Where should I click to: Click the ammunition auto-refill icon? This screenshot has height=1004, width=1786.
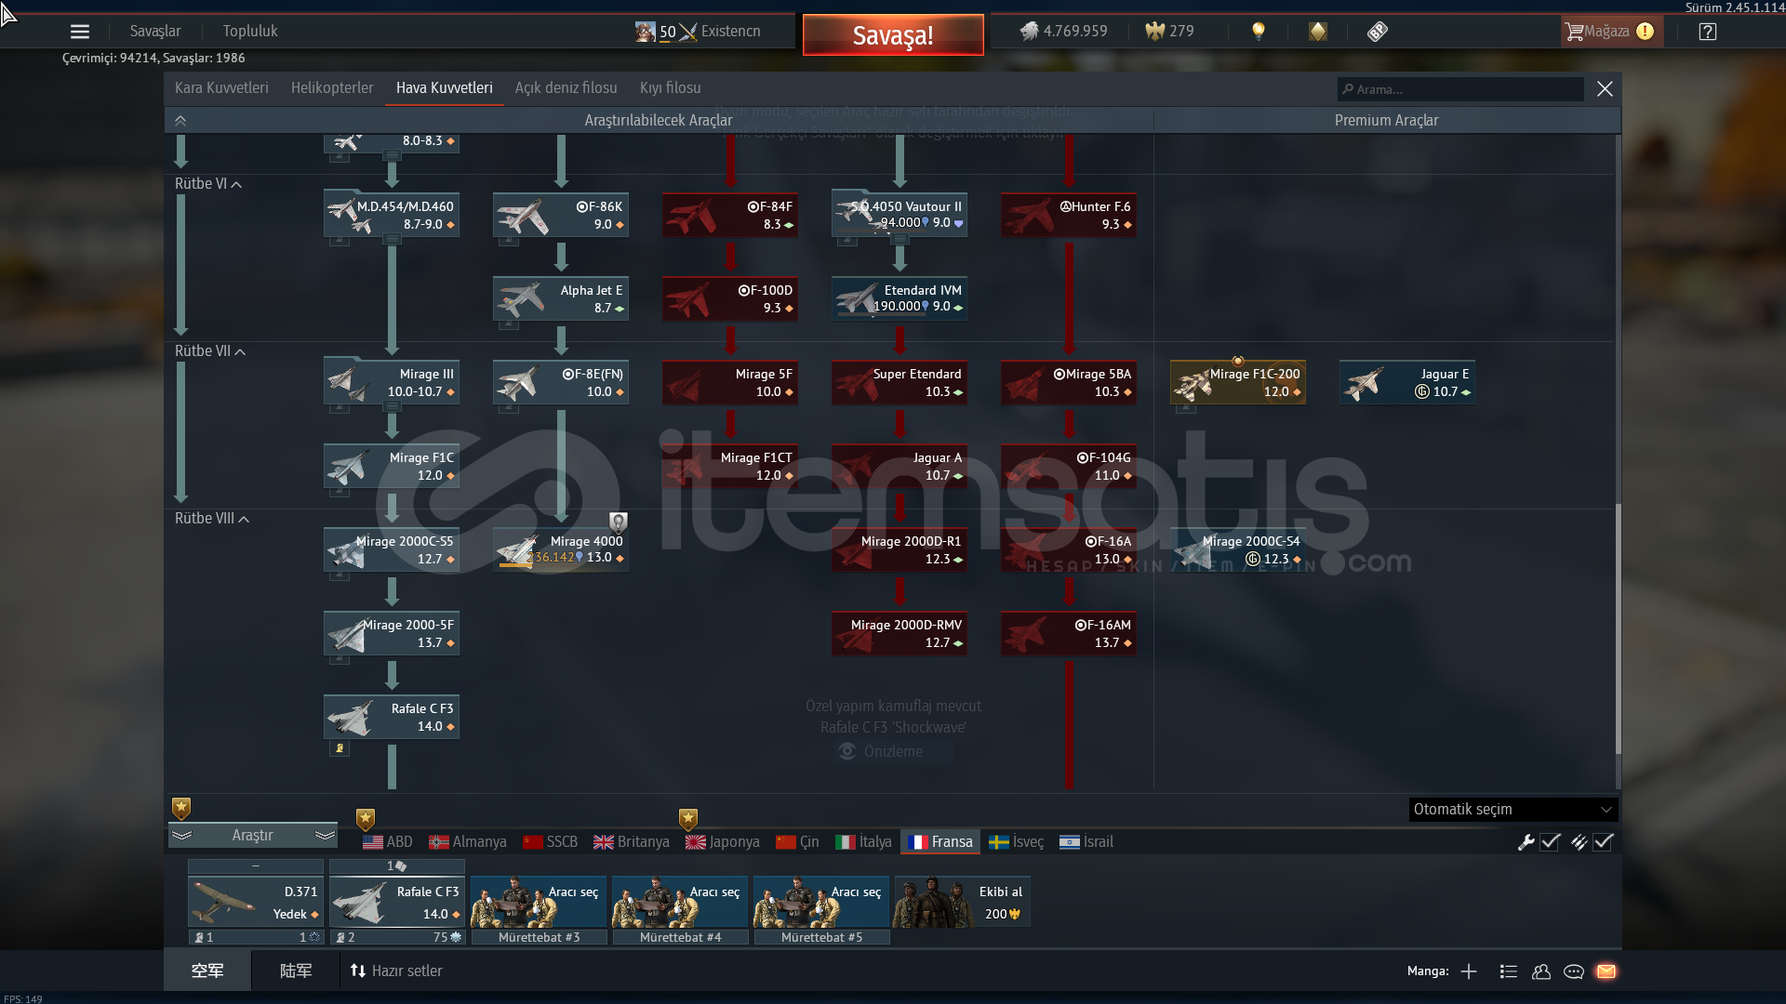tap(1579, 842)
